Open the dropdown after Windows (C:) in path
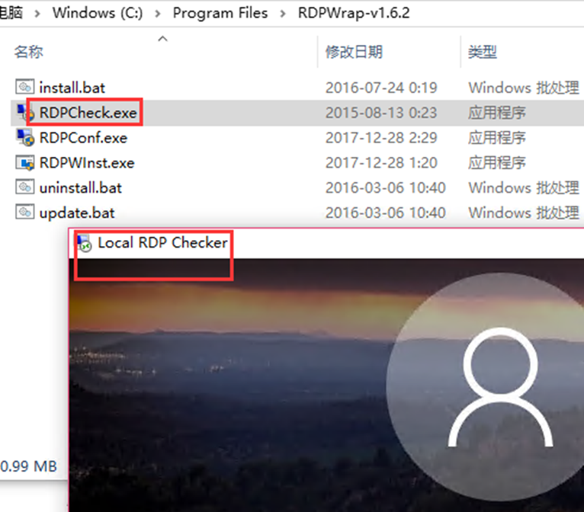 click(x=158, y=14)
